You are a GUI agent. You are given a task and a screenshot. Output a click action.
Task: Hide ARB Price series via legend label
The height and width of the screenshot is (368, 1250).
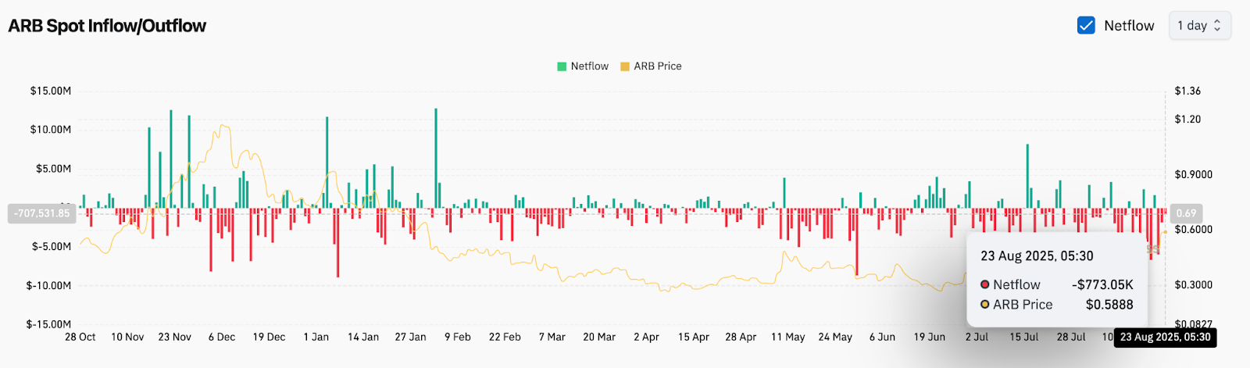coord(657,66)
